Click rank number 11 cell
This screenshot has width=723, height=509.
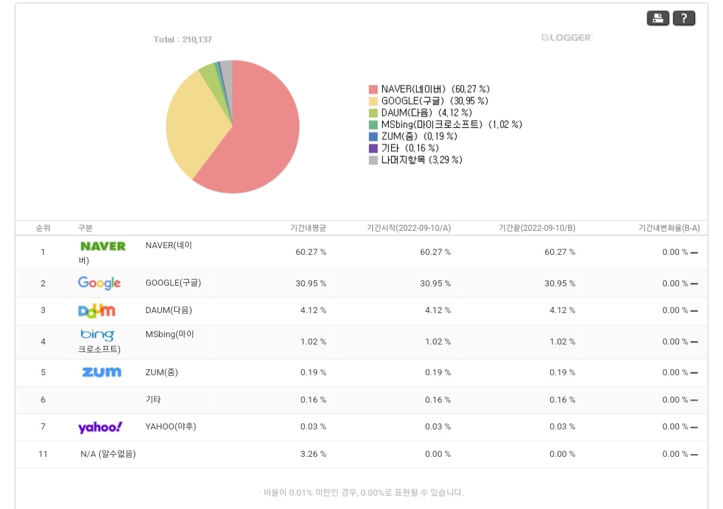pos(43,454)
